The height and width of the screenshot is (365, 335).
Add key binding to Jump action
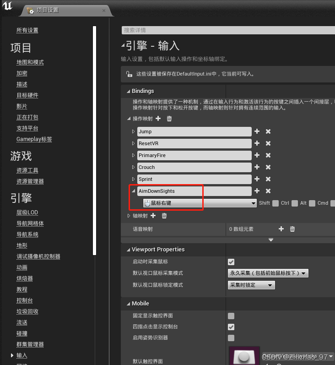[x=257, y=131]
